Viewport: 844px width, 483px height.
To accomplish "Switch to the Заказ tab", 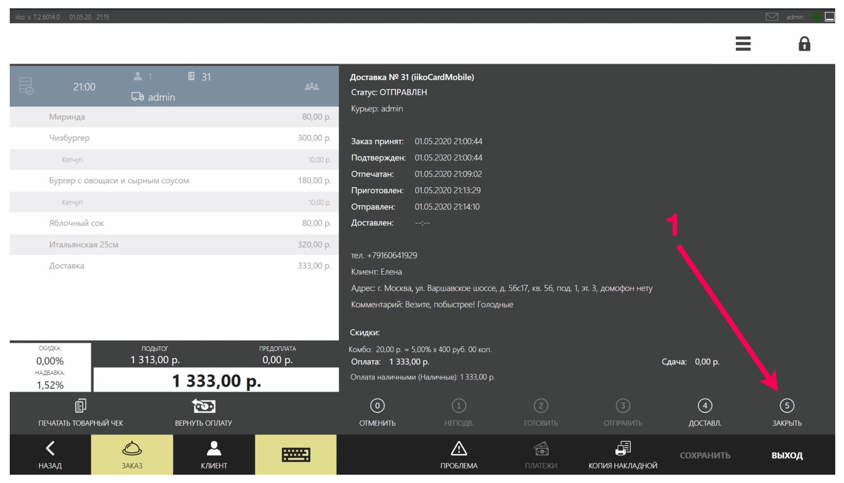I will click(132, 455).
